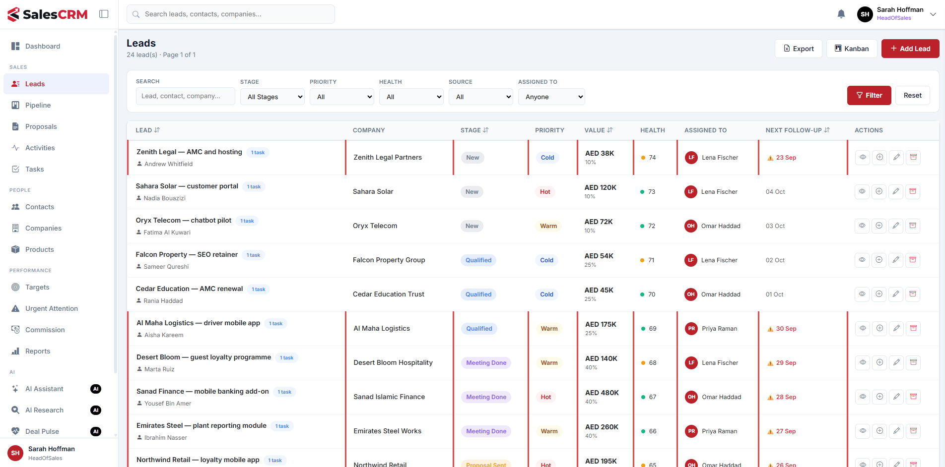Open Urgent Attention in the sidebar
The image size is (945, 467).
click(56, 308)
